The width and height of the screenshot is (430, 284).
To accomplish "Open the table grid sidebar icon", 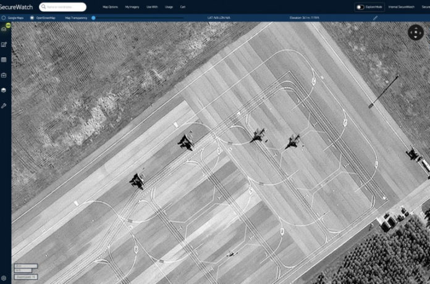I will coord(4,60).
